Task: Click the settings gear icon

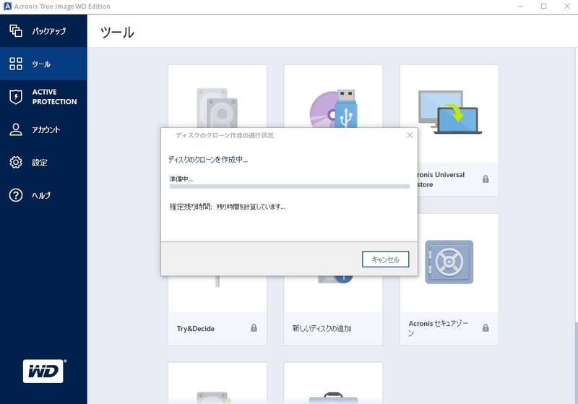Action: [x=16, y=162]
